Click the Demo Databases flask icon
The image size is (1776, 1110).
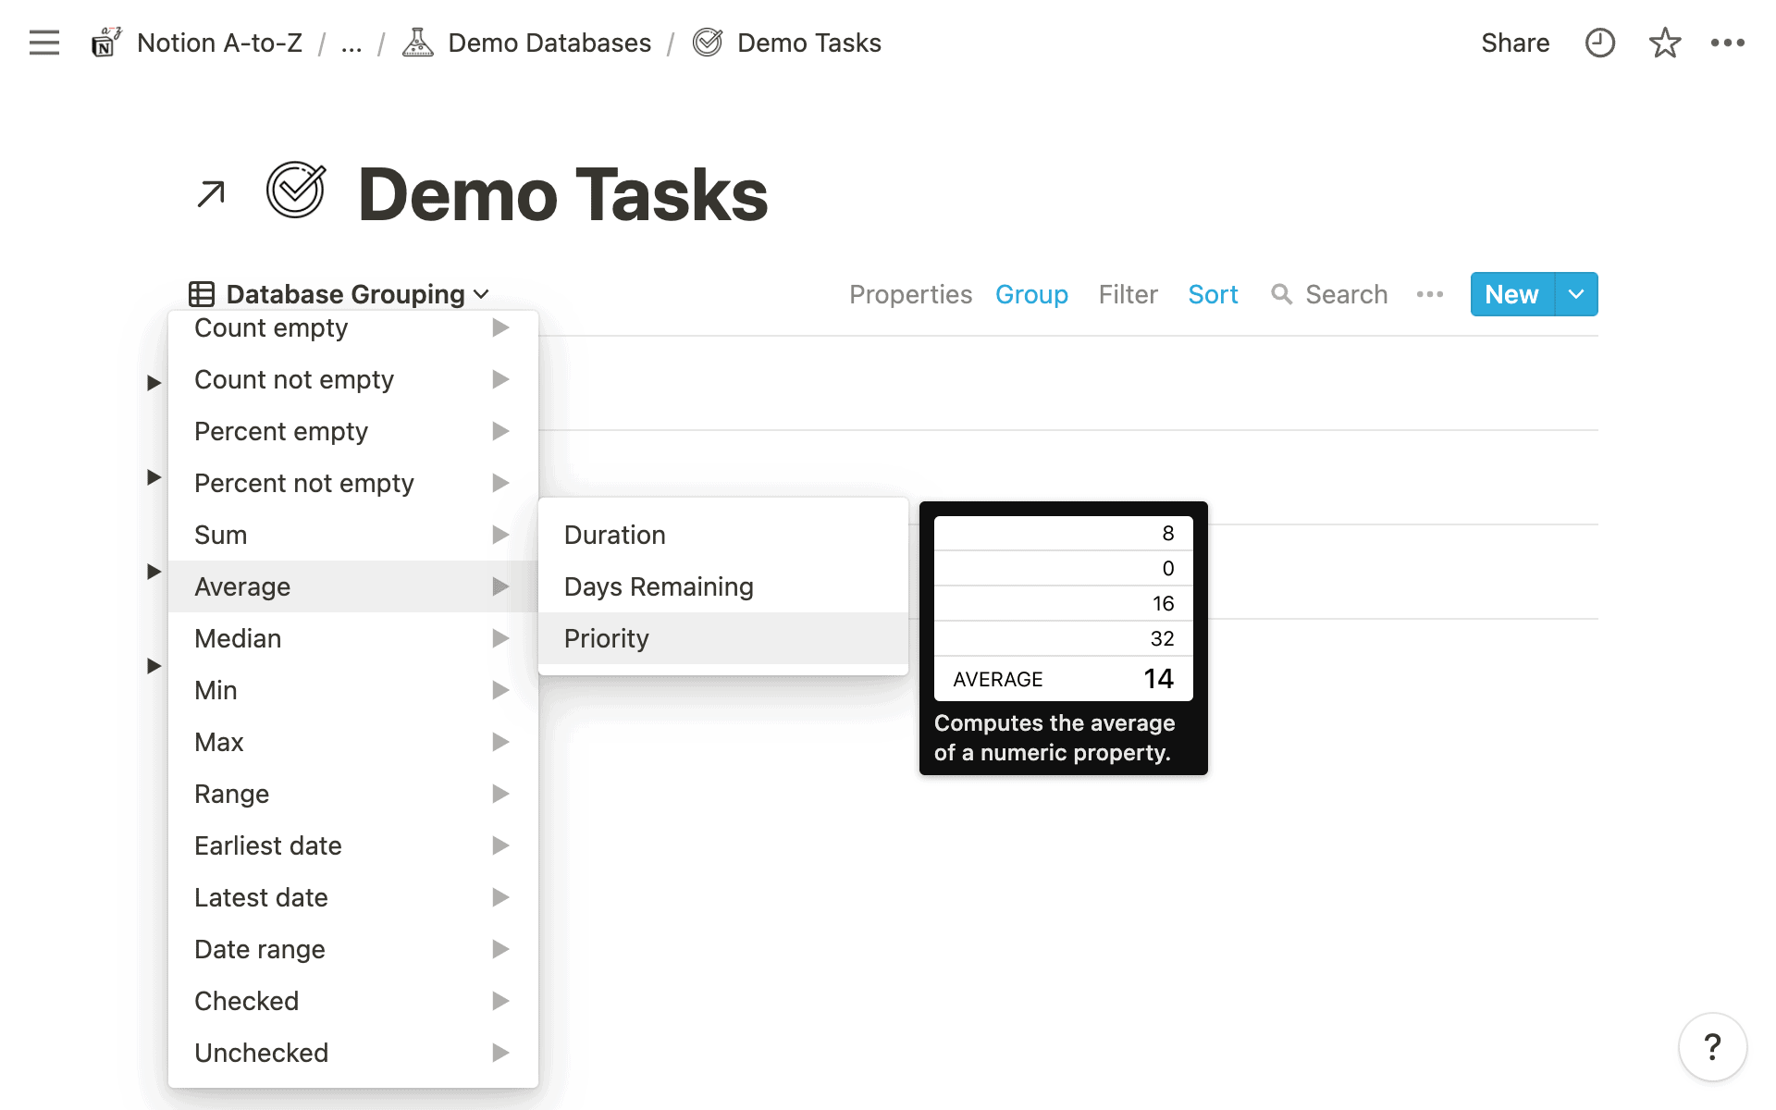click(x=417, y=43)
